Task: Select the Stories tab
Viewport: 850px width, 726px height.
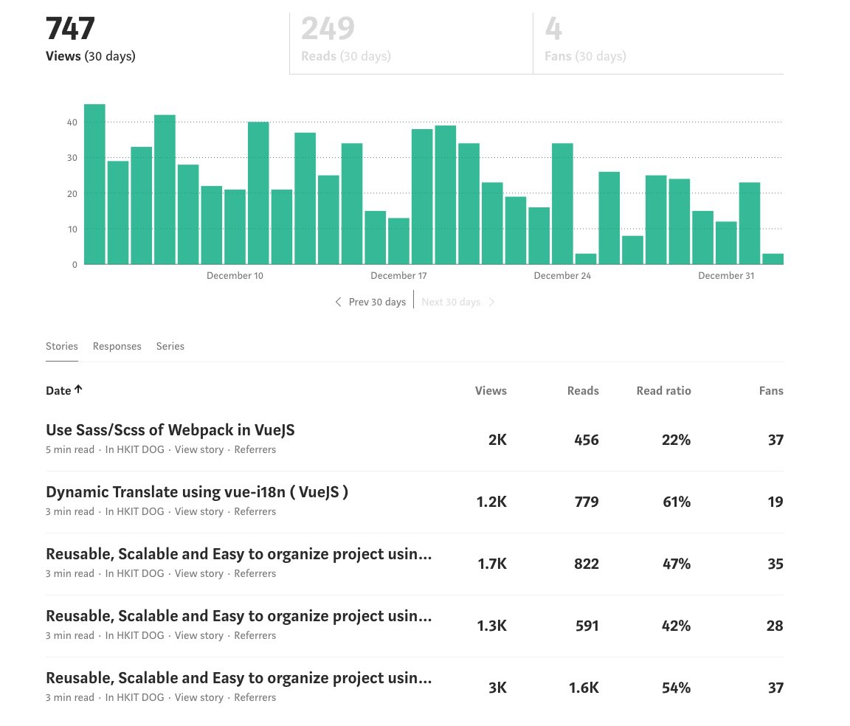Action: (x=61, y=346)
